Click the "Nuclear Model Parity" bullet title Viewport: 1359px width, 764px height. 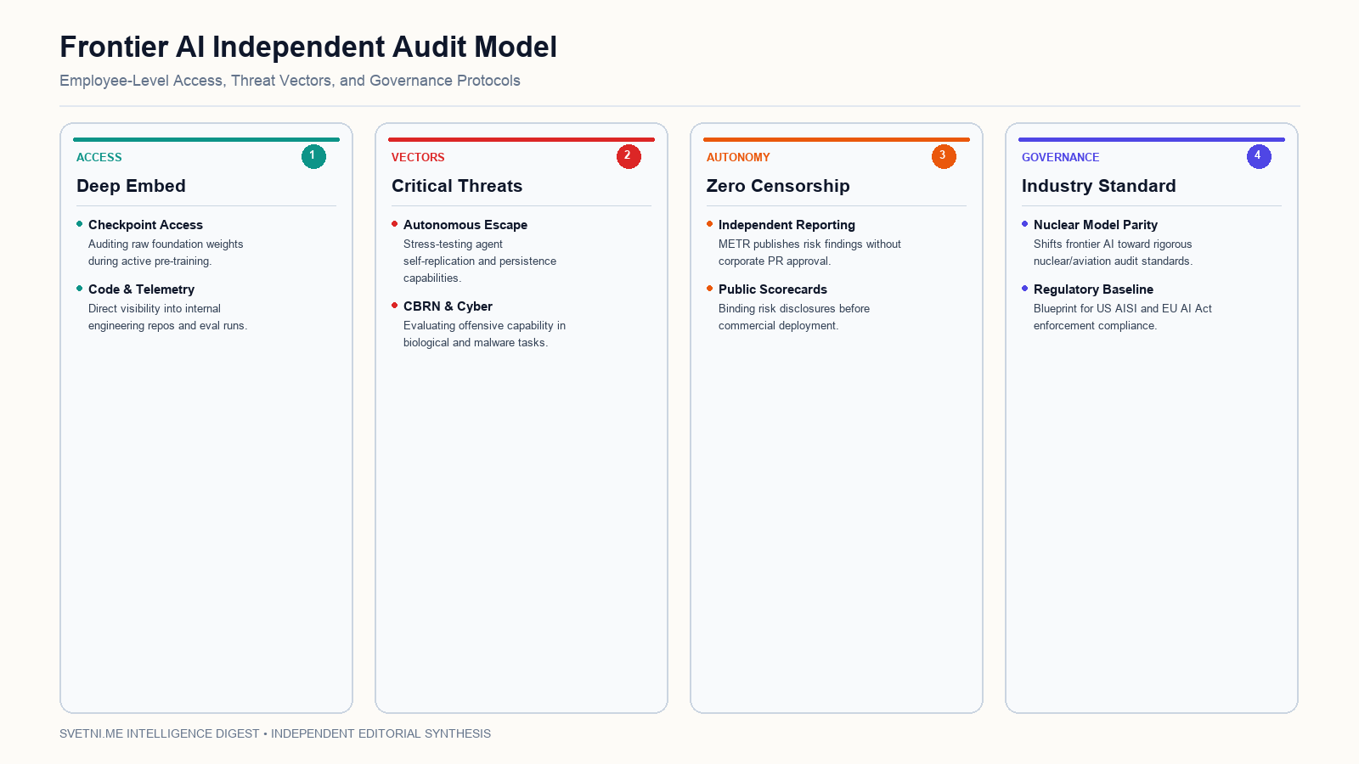[1096, 225]
